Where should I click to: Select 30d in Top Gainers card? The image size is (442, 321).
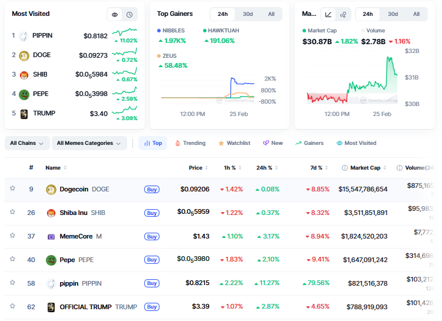point(248,14)
